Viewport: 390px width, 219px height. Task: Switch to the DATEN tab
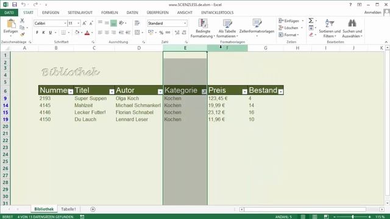tap(132, 12)
